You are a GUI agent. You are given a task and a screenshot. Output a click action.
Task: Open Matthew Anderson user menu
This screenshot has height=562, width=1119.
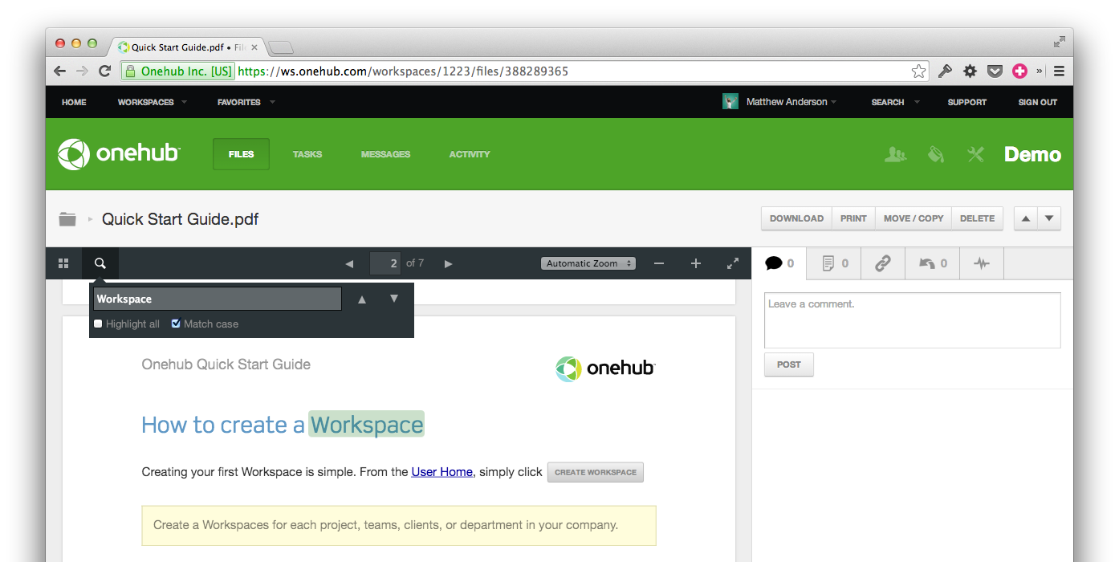779,102
